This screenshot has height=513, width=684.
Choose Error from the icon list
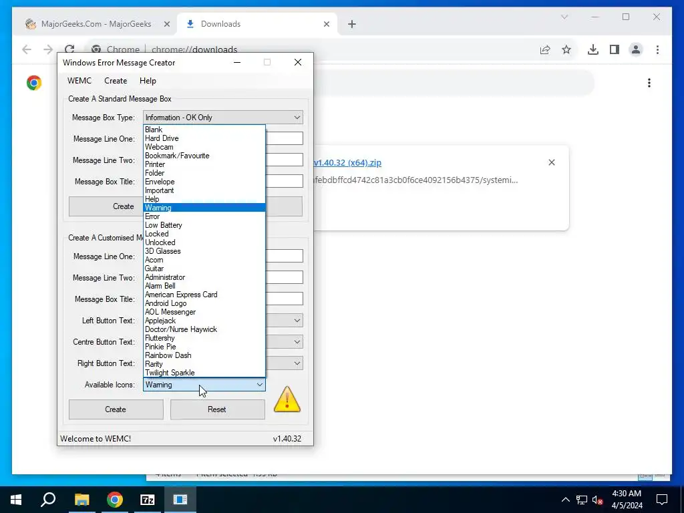coord(204,216)
